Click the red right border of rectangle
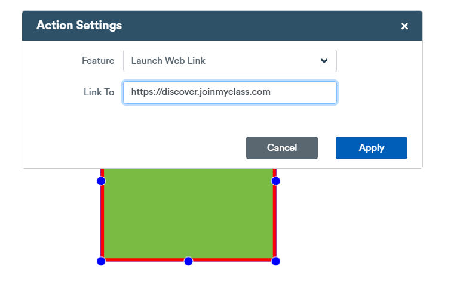460x300 pixels. coord(275,219)
